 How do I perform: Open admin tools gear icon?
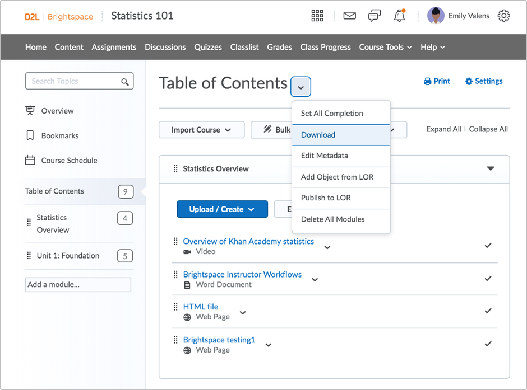(503, 16)
